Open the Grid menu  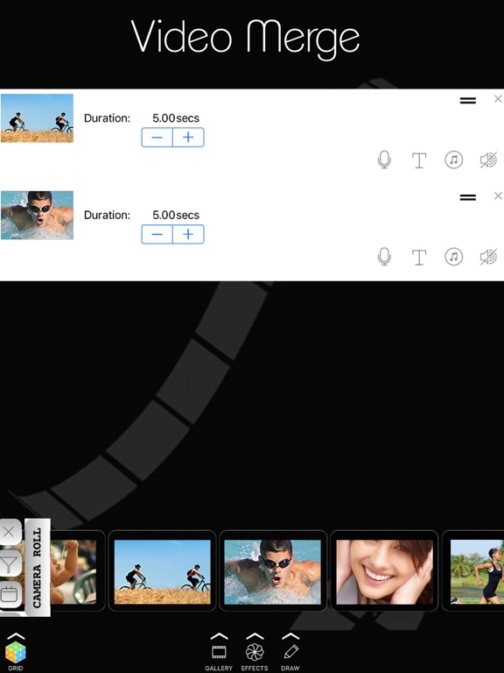coord(16,655)
